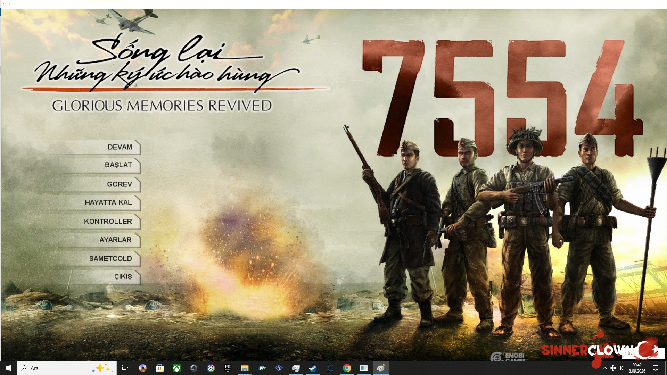This screenshot has height=375, width=667.
Task: Open the AYARLAR settings menu
Action: pos(115,240)
